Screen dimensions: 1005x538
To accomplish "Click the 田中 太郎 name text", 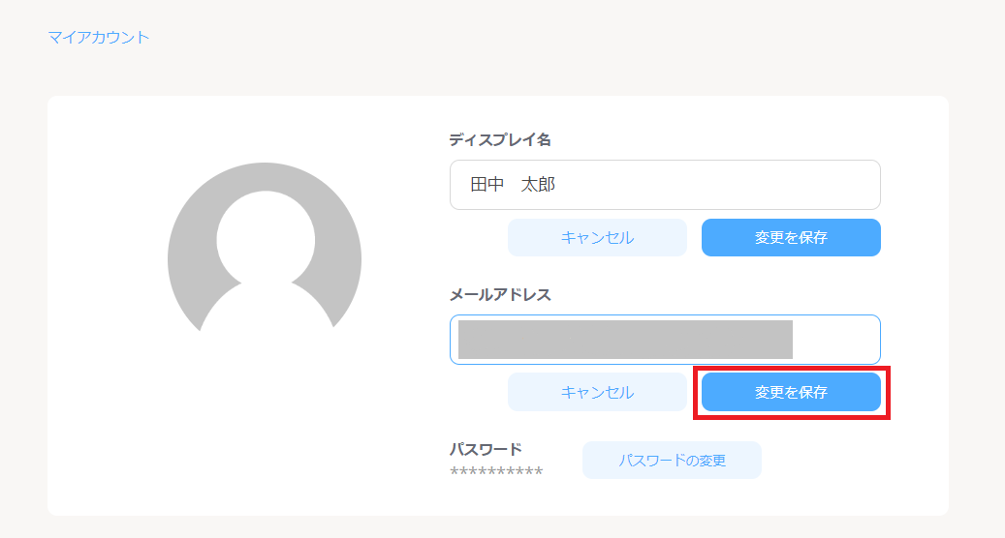I will [513, 185].
